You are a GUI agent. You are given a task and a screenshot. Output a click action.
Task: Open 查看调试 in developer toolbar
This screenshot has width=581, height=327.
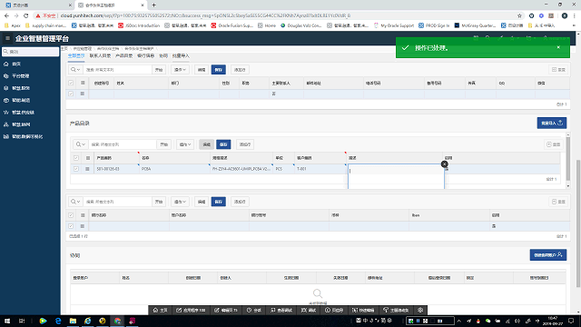(281, 310)
